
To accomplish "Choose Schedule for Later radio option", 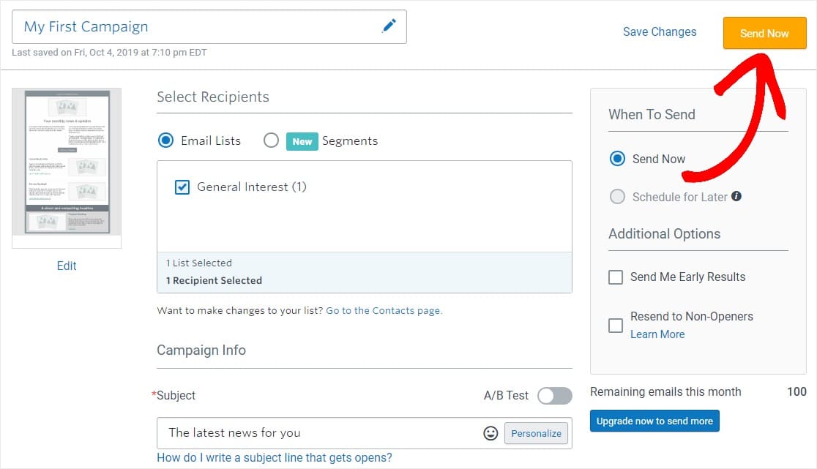I will click(x=617, y=197).
